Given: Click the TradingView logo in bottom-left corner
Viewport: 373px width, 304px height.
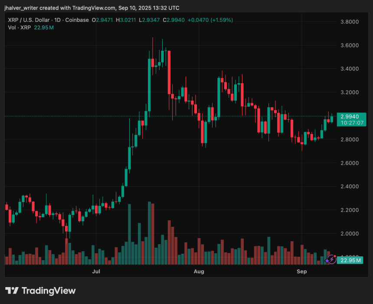Looking at the screenshot, I should [x=41, y=291].
